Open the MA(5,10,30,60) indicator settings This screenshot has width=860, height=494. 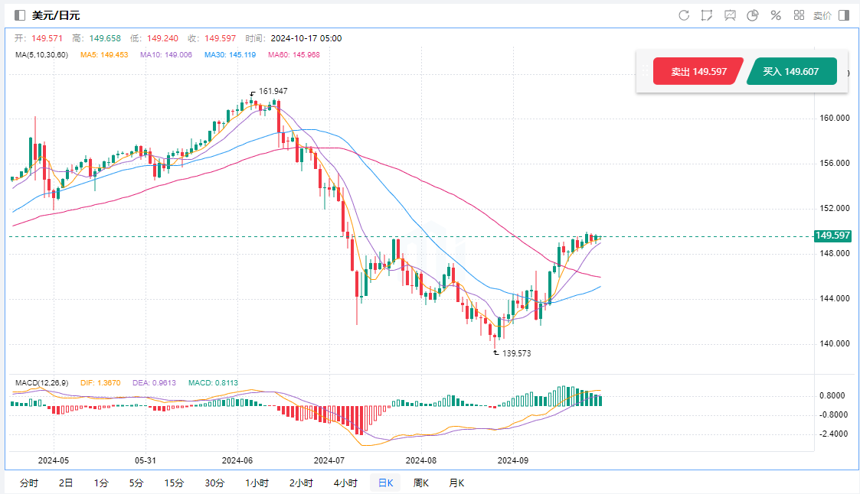(x=41, y=55)
